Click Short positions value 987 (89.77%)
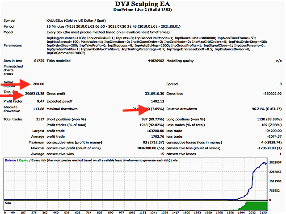 click(153, 119)
